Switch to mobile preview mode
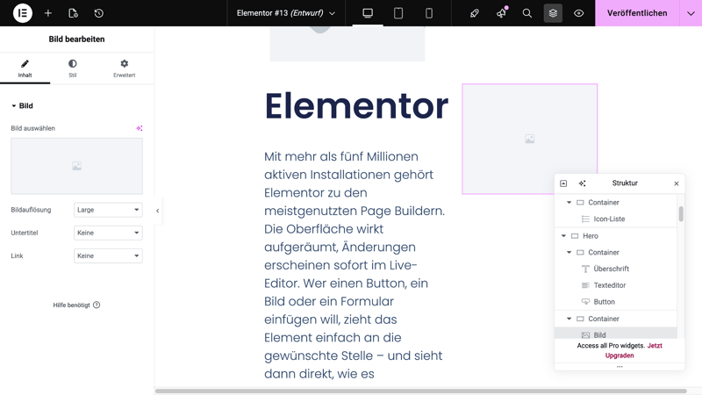Image resolution: width=702 pixels, height=395 pixels. (x=429, y=13)
